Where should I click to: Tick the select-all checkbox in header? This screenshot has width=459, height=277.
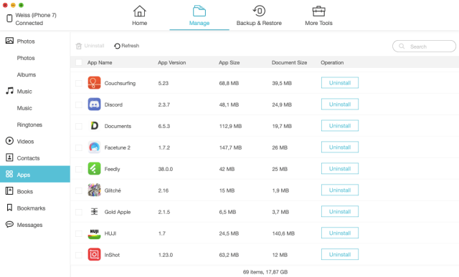79,62
